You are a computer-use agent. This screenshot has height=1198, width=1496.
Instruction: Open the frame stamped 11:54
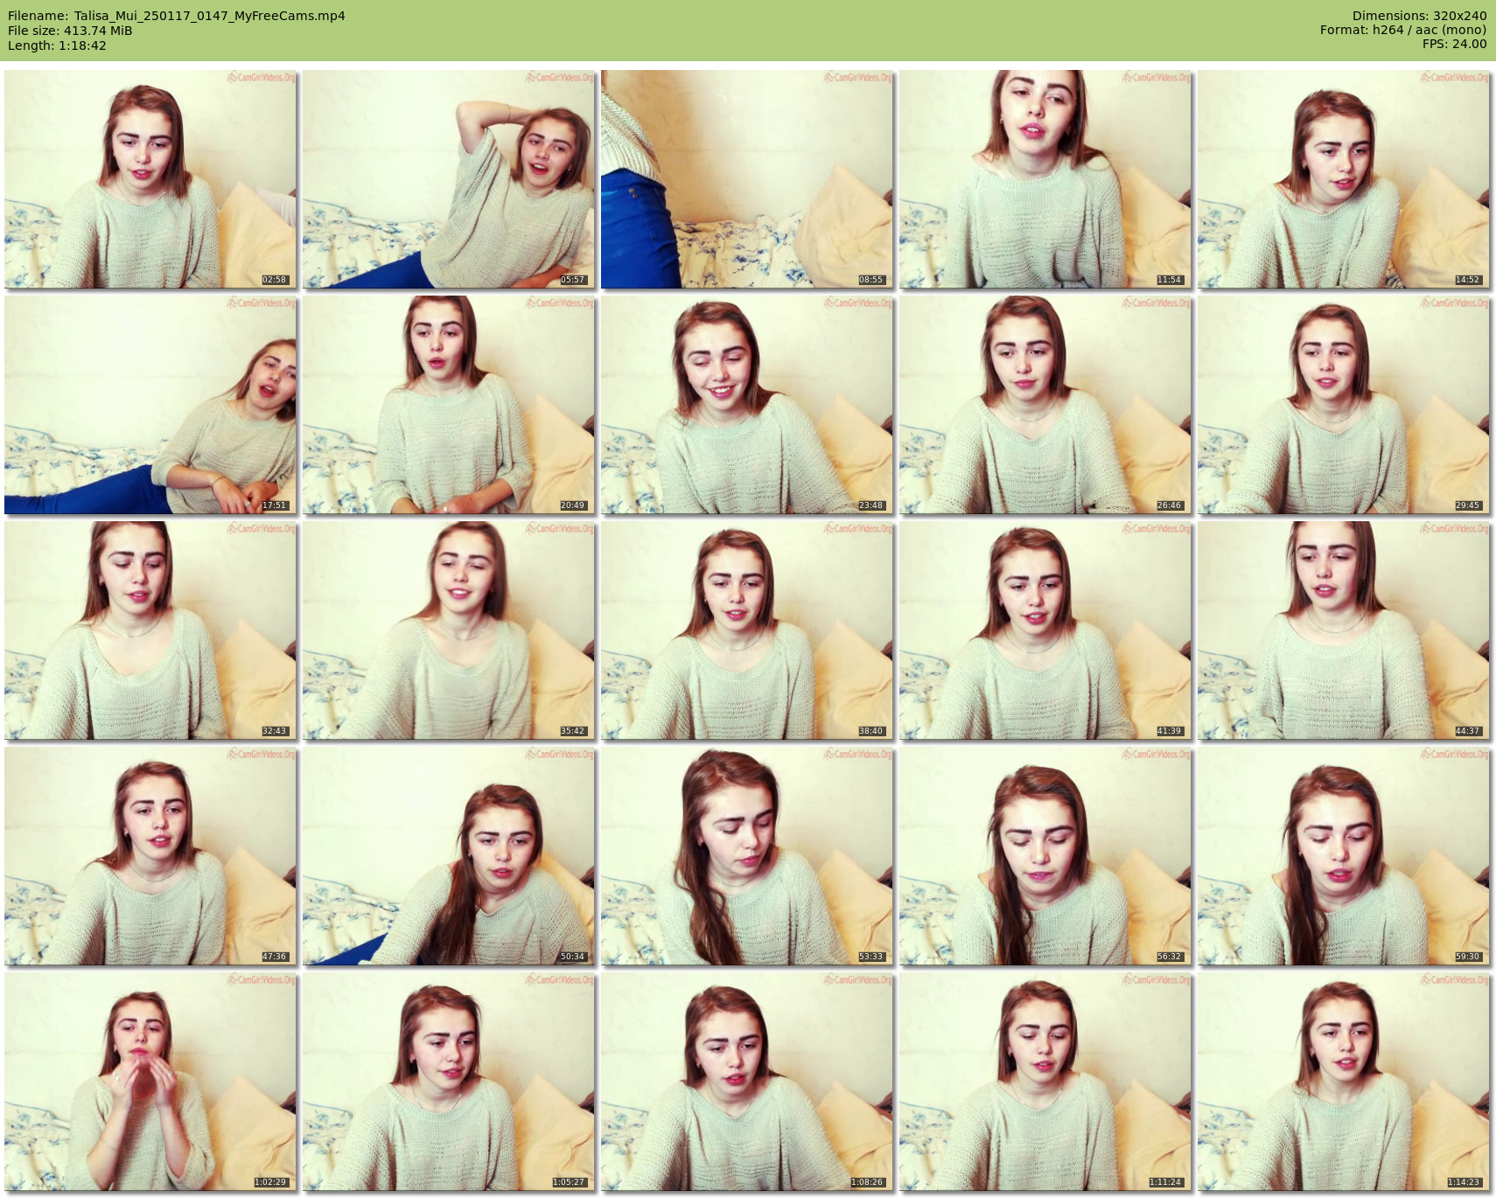pos(1045,179)
